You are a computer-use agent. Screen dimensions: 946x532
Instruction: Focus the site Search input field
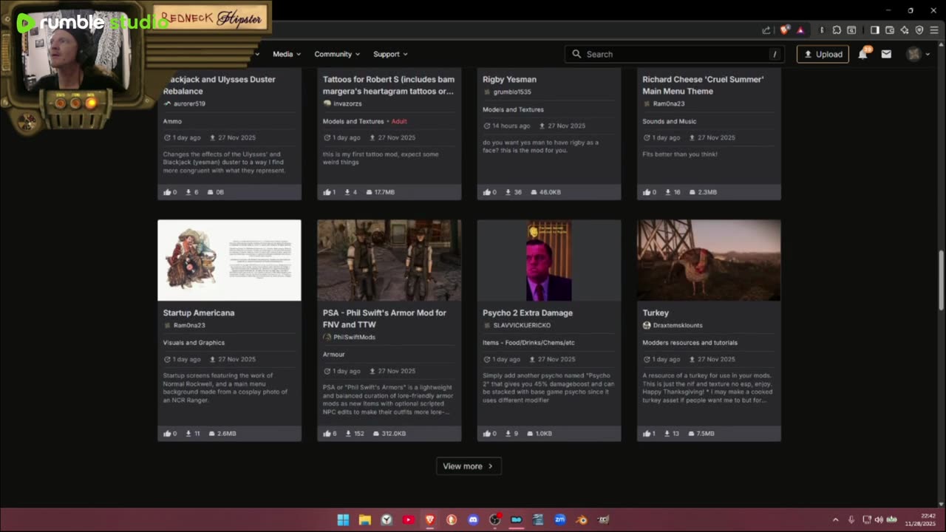(674, 54)
